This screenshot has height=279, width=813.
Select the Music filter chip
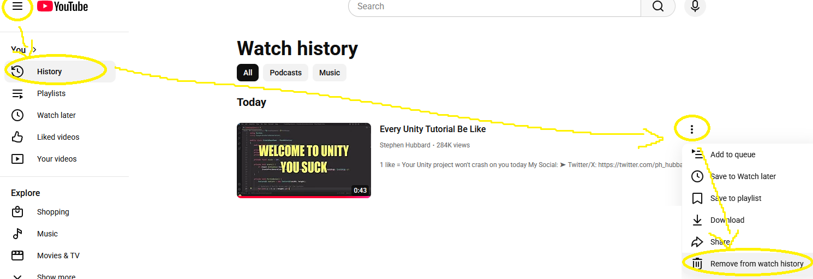tap(330, 73)
